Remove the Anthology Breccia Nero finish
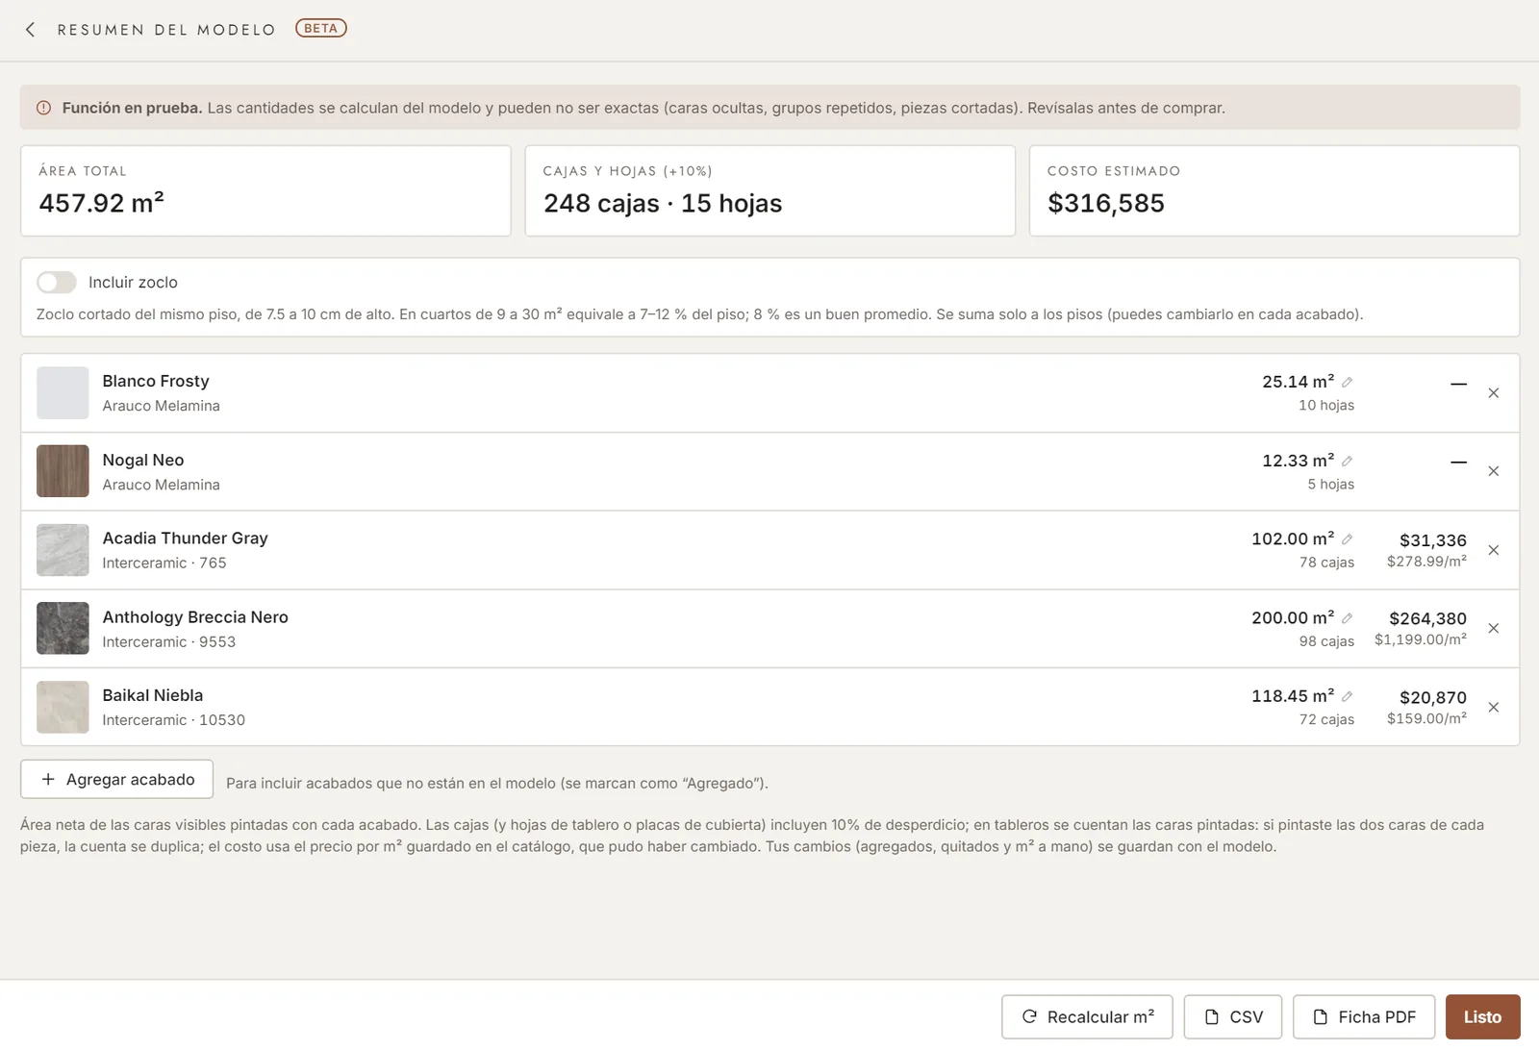This screenshot has height=1051, width=1539. [1493, 629]
